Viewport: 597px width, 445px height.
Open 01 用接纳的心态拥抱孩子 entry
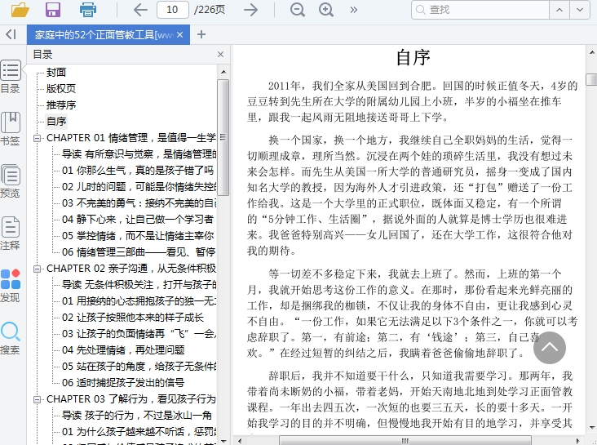tap(139, 301)
